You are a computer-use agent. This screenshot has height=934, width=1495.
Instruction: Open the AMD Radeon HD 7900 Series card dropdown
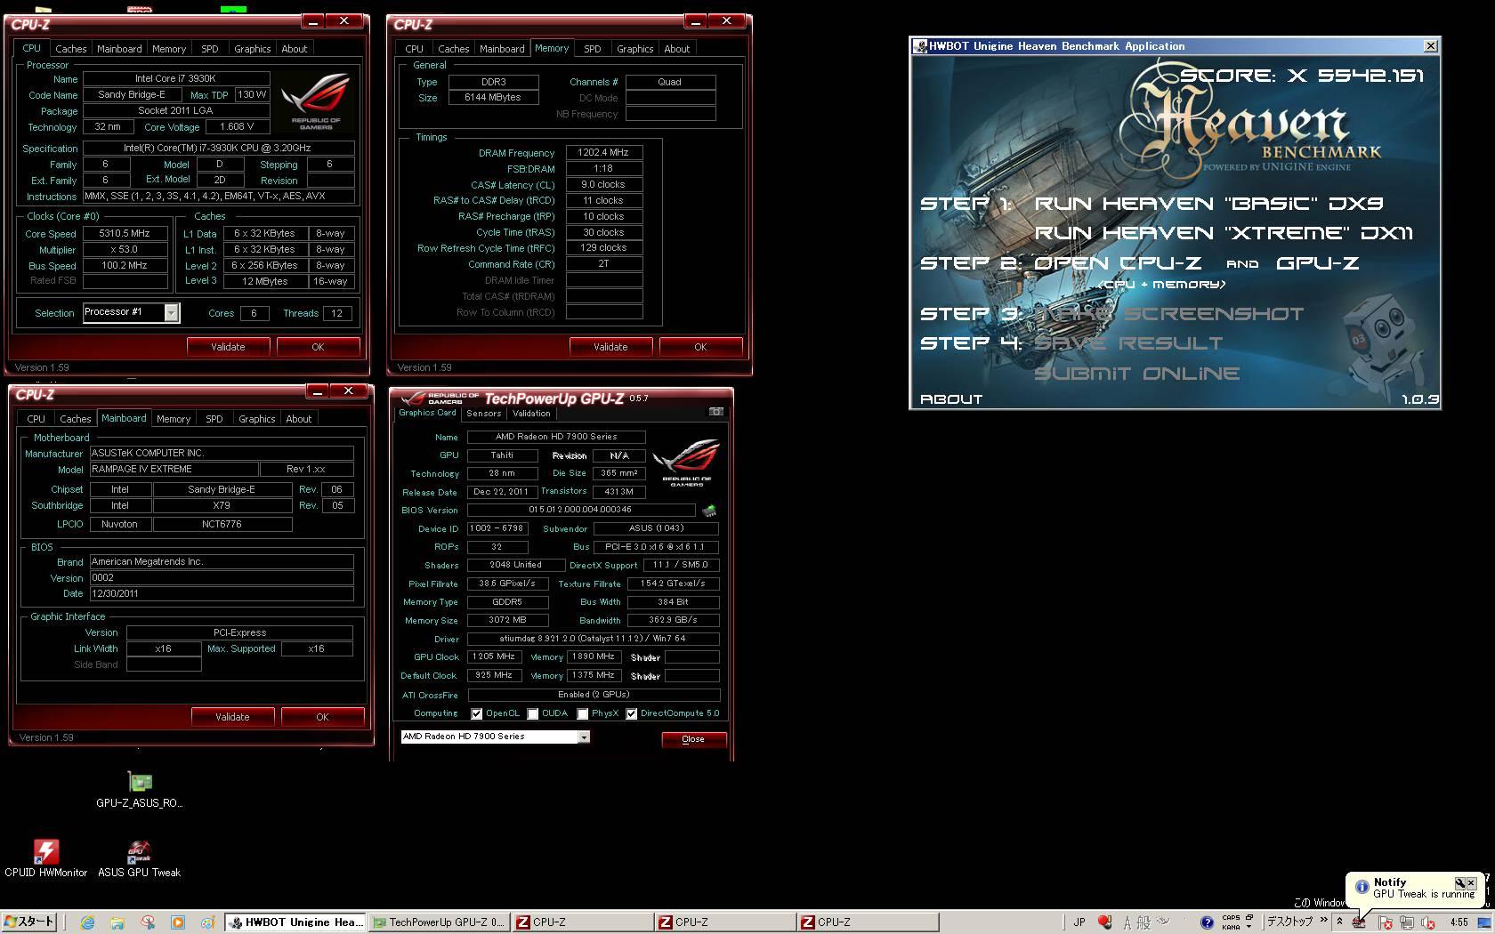[x=584, y=737]
